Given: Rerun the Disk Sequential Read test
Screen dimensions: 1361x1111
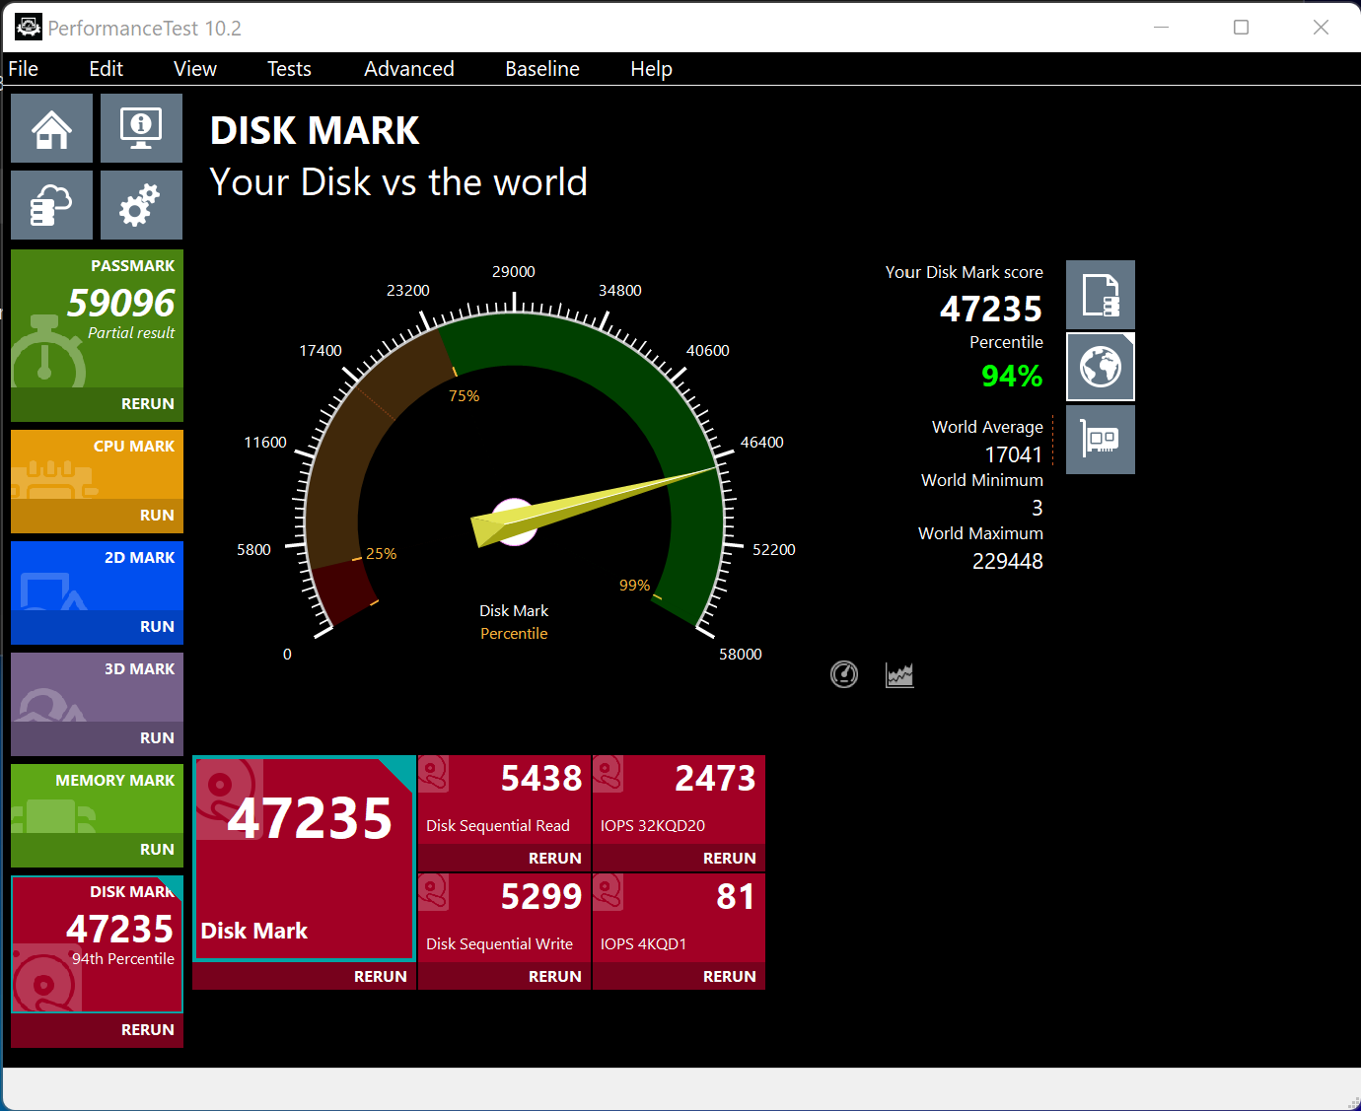Looking at the screenshot, I should point(554,859).
